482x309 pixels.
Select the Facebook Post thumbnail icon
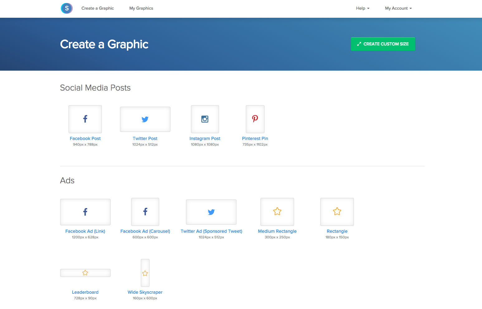(85, 119)
